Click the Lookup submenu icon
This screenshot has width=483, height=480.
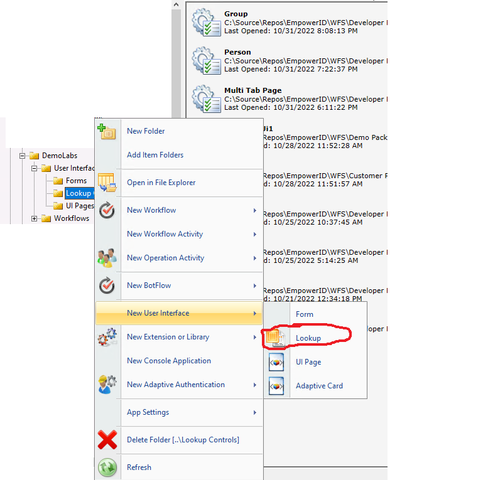click(x=275, y=338)
